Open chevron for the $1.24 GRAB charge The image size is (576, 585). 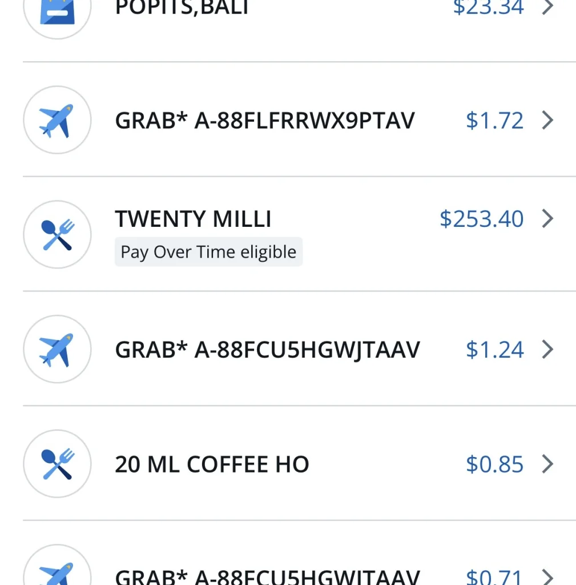[x=547, y=349]
